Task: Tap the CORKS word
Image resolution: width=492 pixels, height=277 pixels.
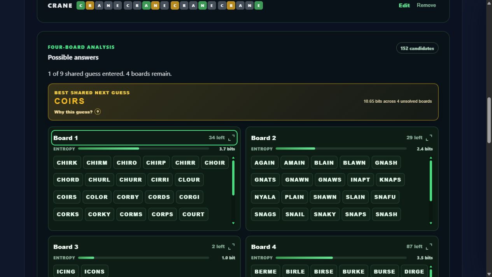Action: tap(68, 214)
